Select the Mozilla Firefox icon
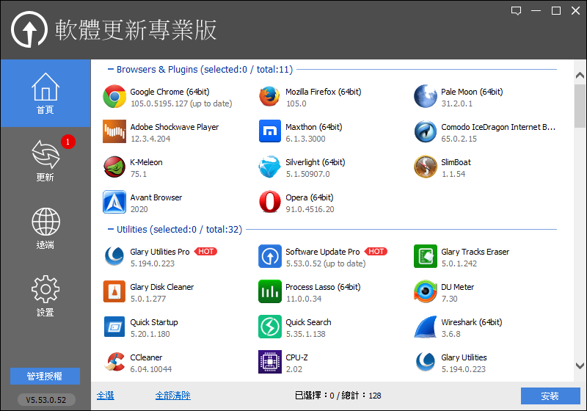The height and width of the screenshot is (411, 587). 269,96
